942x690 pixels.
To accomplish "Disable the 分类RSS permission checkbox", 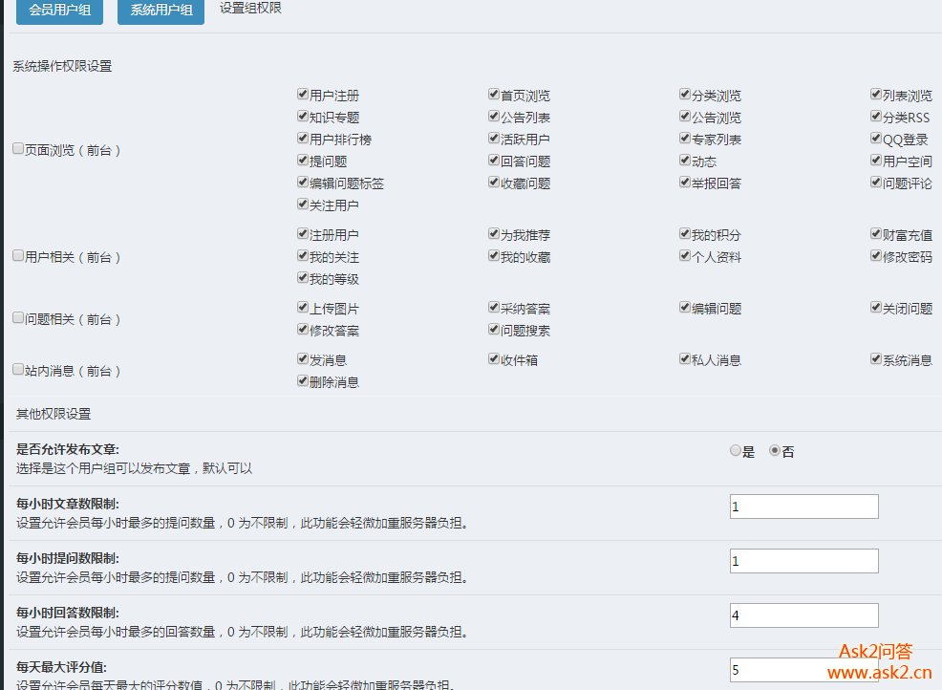I will 876,117.
